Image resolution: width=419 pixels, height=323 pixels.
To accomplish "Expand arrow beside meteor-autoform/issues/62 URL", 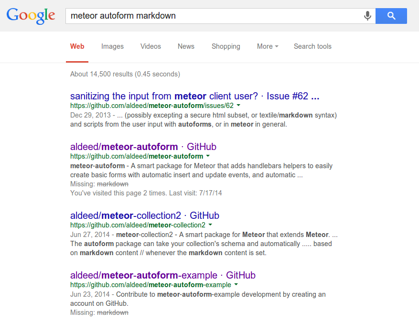I will (238, 105).
